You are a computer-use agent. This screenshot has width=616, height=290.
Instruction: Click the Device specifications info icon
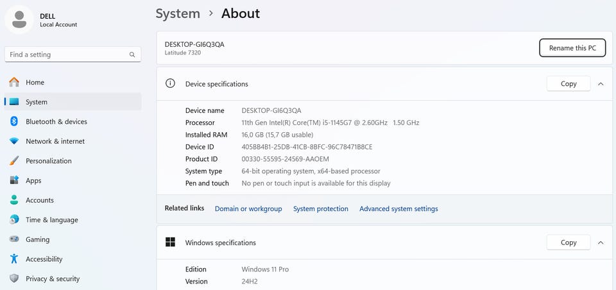click(170, 83)
